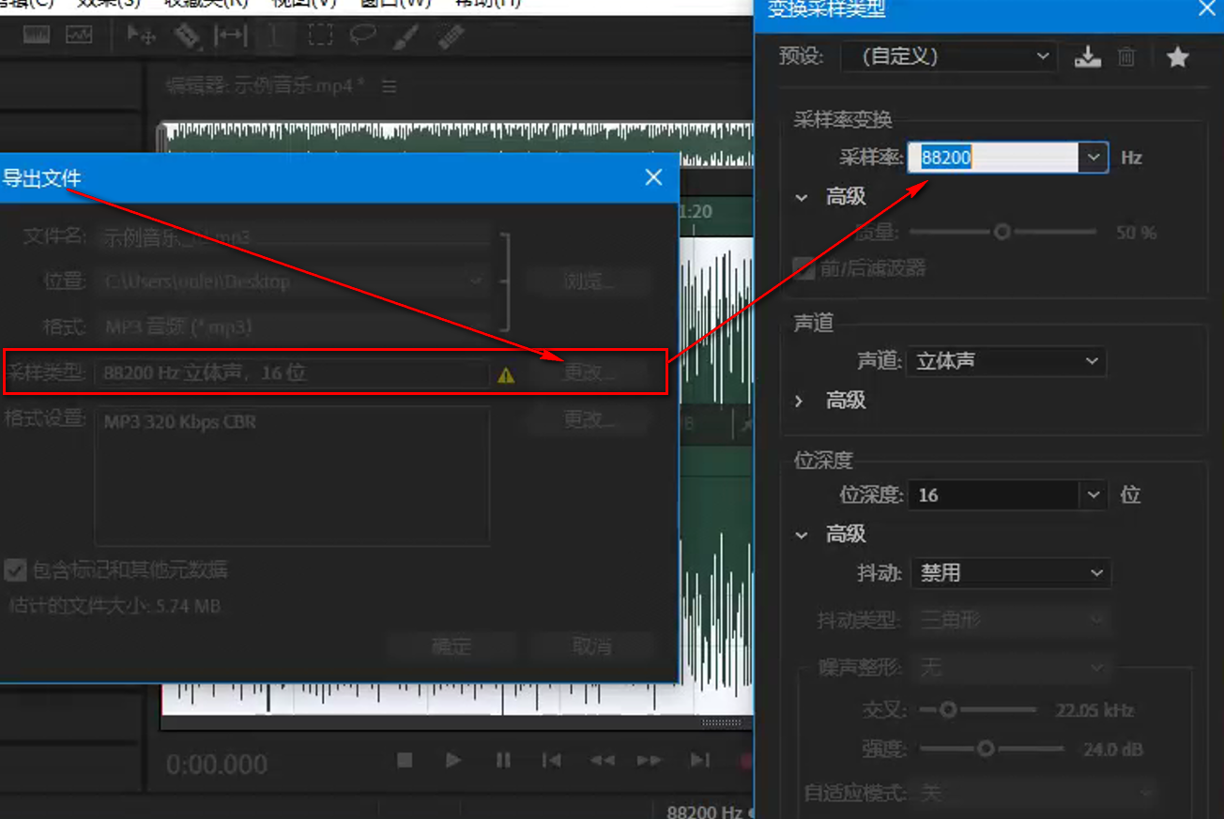
Task: Adjust the 质量 quality slider
Action: point(1002,232)
